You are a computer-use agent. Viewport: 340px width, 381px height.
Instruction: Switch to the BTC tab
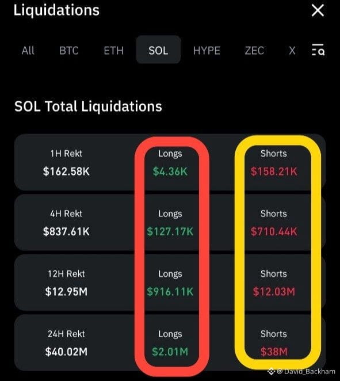pos(69,51)
